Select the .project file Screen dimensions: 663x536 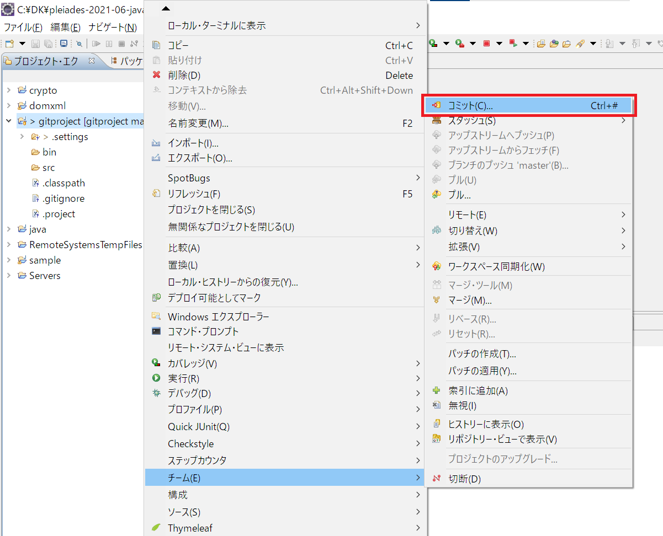[x=59, y=214]
